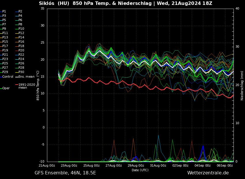Click the 06Sep 00z date tick label
The width and height of the screenshot is (245, 179).
coord(225,166)
